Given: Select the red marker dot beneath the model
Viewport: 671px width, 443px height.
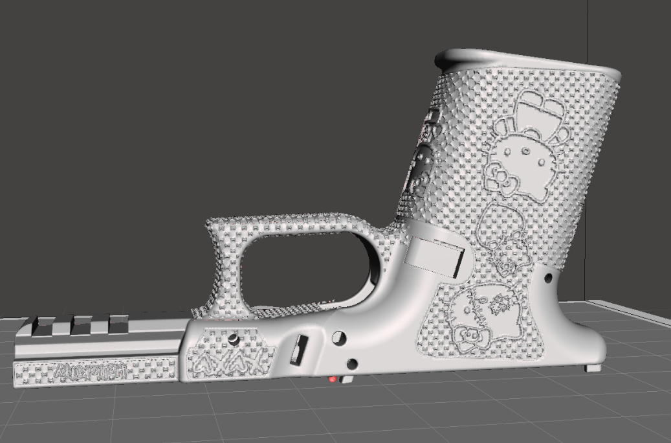Looking at the screenshot, I should [x=332, y=379].
